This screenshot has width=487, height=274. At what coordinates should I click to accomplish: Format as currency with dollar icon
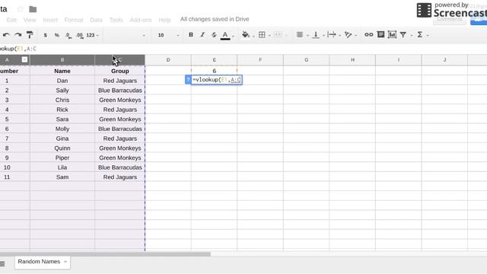coord(46,35)
